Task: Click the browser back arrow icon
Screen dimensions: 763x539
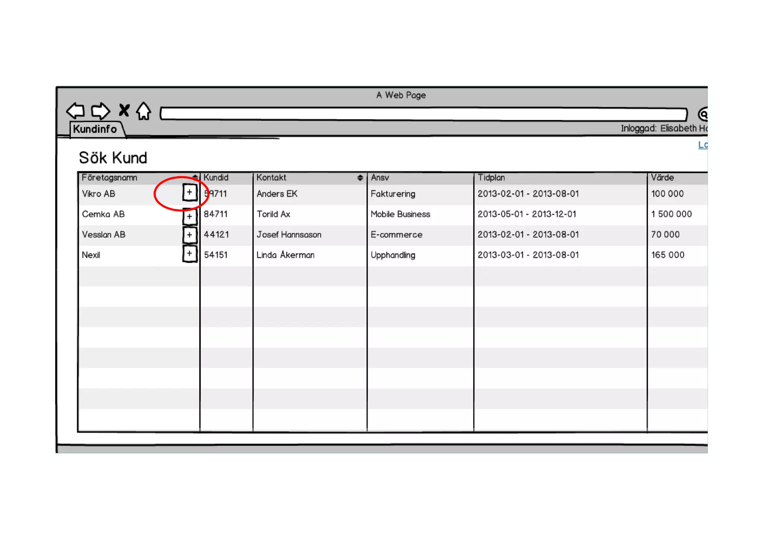Action: click(x=76, y=111)
